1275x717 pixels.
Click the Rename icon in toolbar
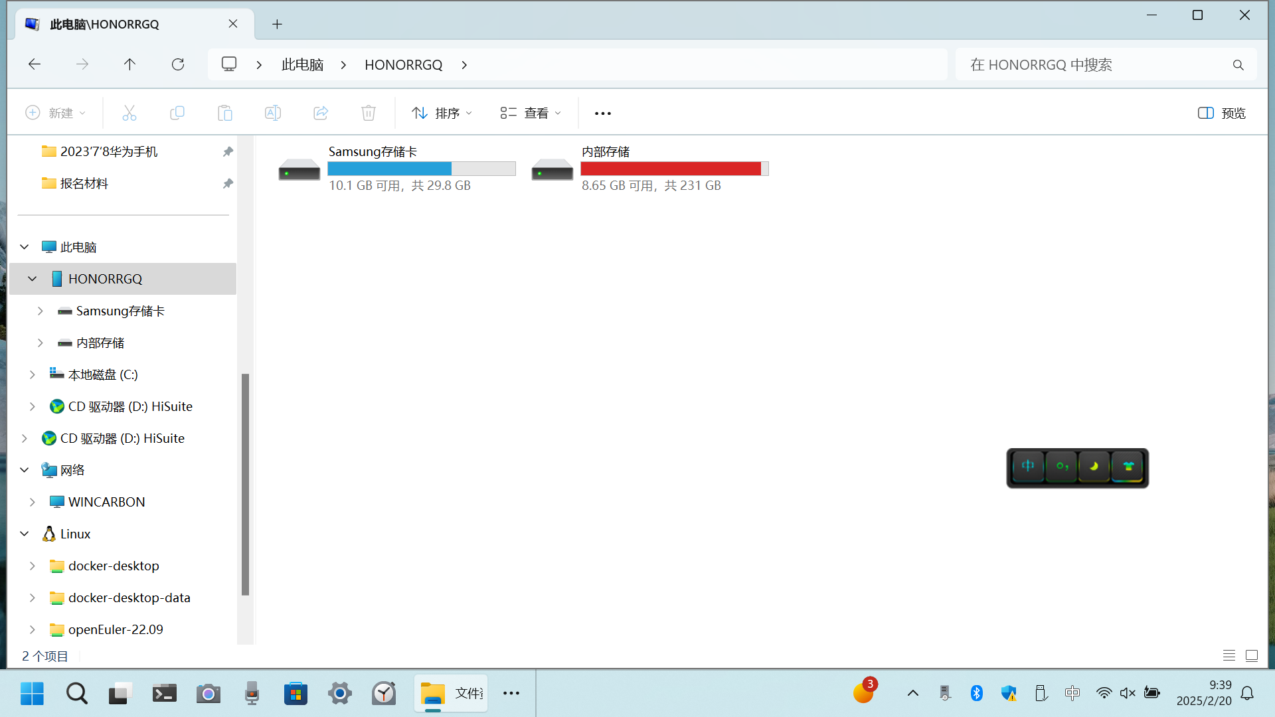click(273, 113)
